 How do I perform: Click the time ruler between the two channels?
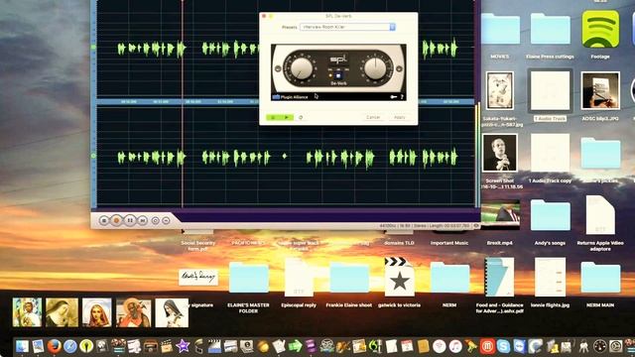(286, 101)
